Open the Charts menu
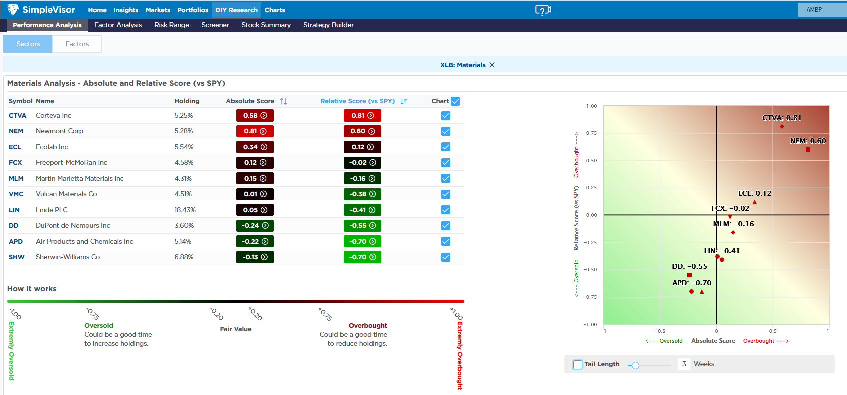Image resolution: width=847 pixels, height=395 pixels. (x=275, y=10)
